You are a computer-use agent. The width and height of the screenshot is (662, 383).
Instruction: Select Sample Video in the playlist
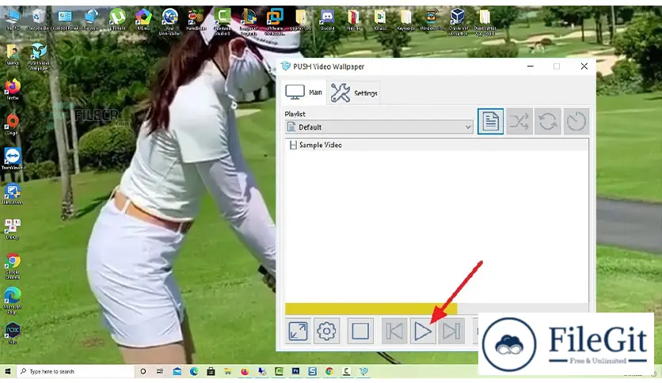[x=436, y=145]
